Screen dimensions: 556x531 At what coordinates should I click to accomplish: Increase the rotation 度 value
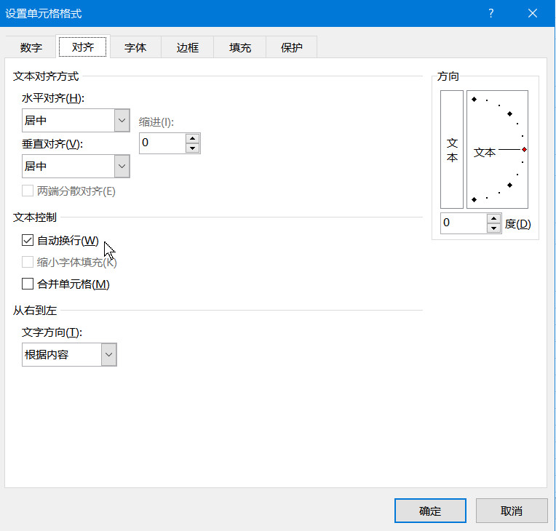493,218
